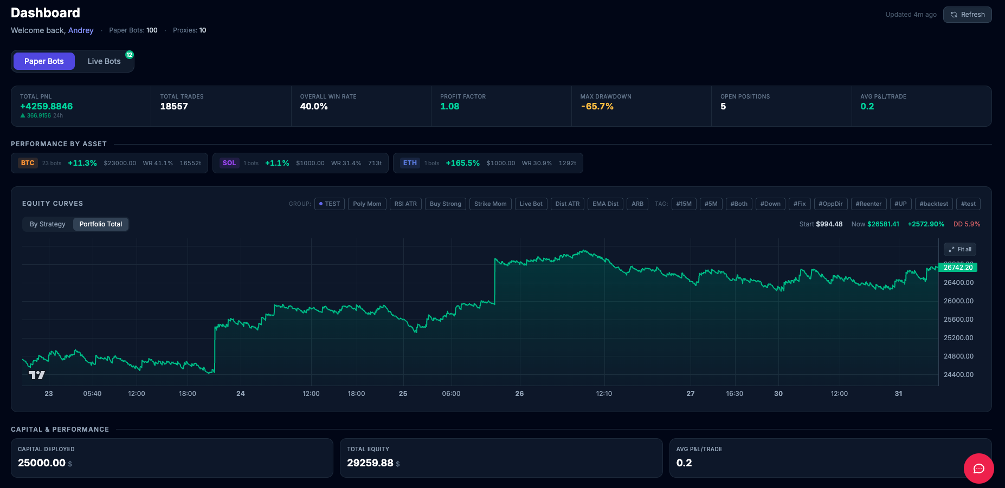The width and height of the screenshot is (1005, 488).
Task: Toggle the Dist ATR group filter
Action: [568, 204]
